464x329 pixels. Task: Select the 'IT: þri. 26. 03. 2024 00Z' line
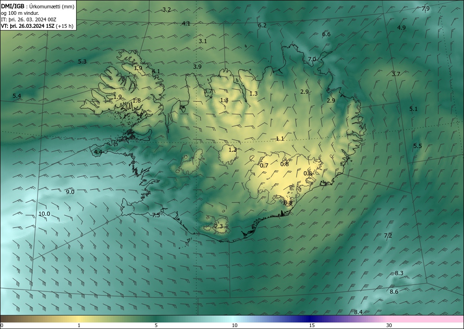point(28,19)
